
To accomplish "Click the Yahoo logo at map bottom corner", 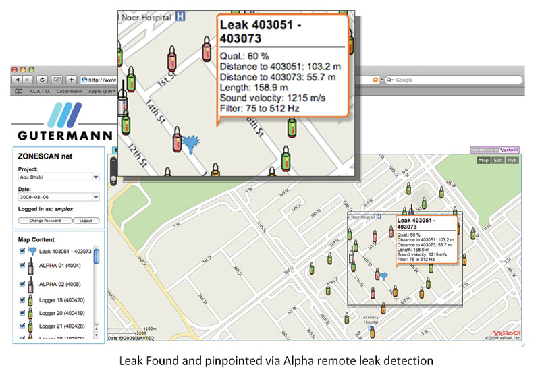I will 506,333.
